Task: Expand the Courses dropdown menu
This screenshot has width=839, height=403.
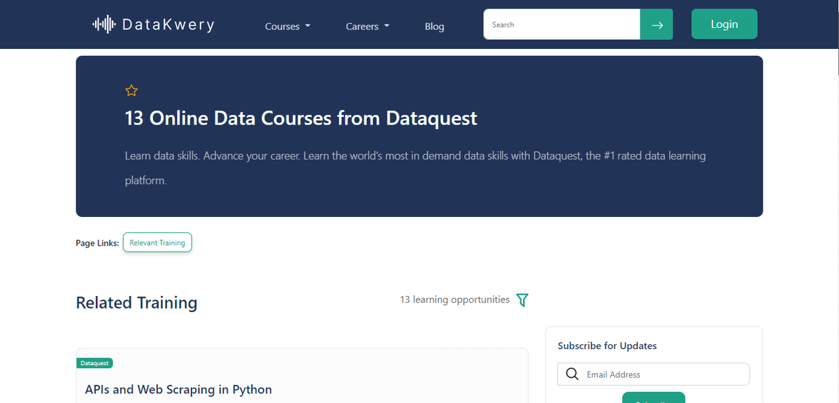Action: click(287, 27)
